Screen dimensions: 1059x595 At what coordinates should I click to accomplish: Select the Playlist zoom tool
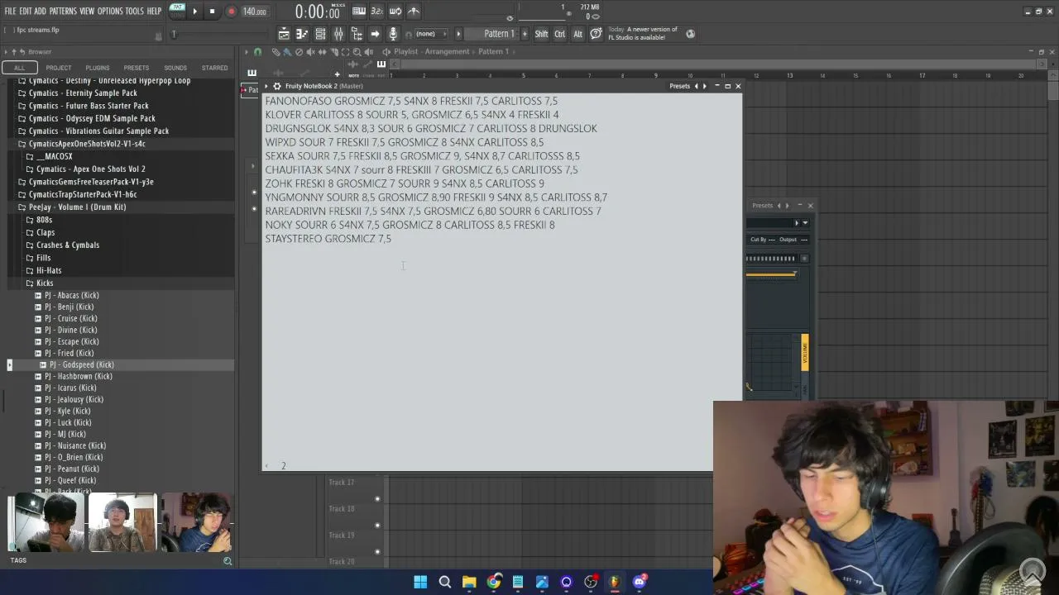[x=357, y=52]
